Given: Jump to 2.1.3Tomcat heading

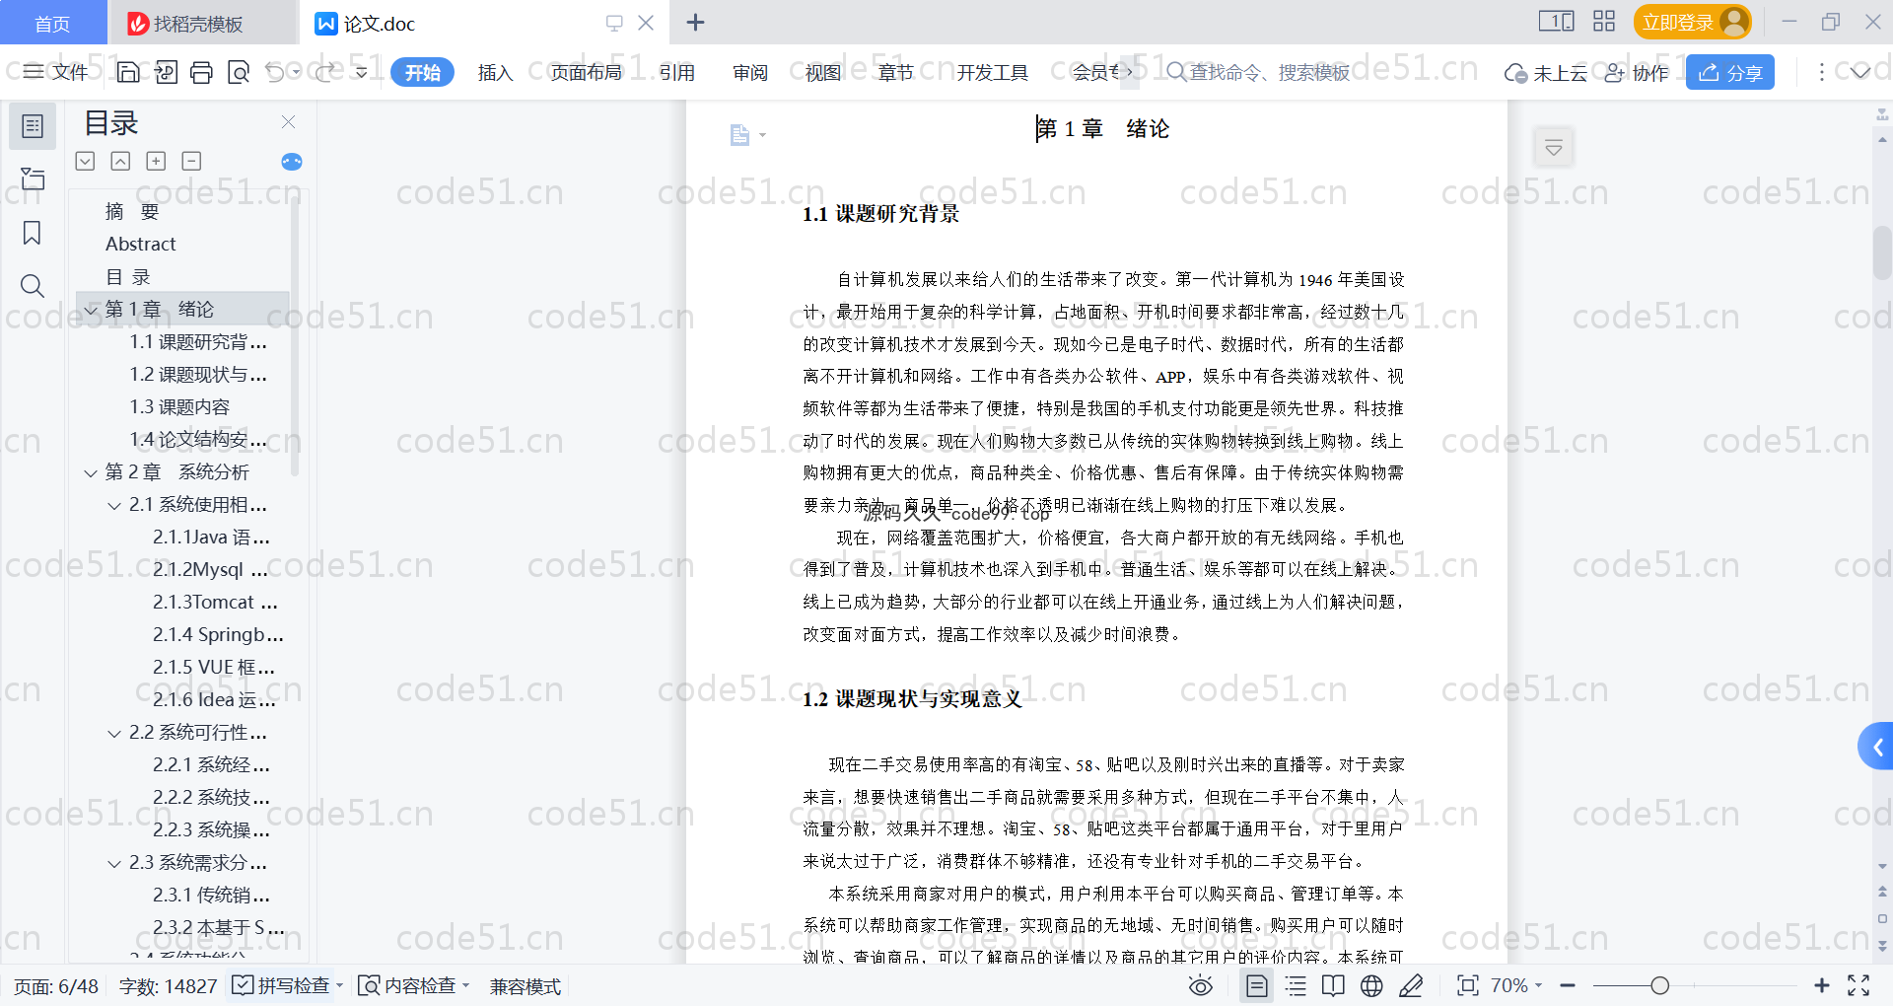Looking at the screenshot, I should (x=215, y=603).
